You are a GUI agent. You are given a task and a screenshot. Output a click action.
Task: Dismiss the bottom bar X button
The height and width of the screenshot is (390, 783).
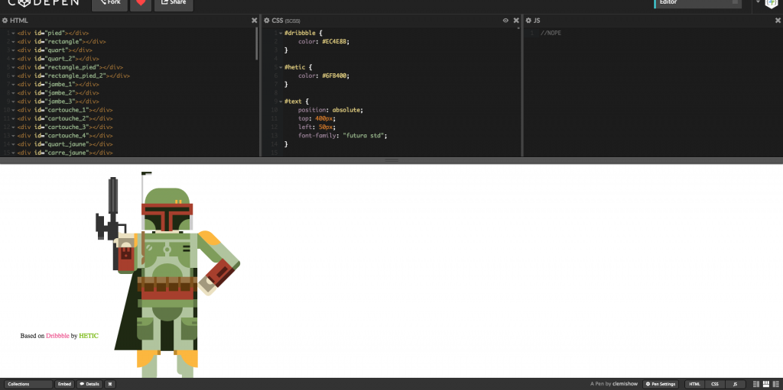coord(110,384)
